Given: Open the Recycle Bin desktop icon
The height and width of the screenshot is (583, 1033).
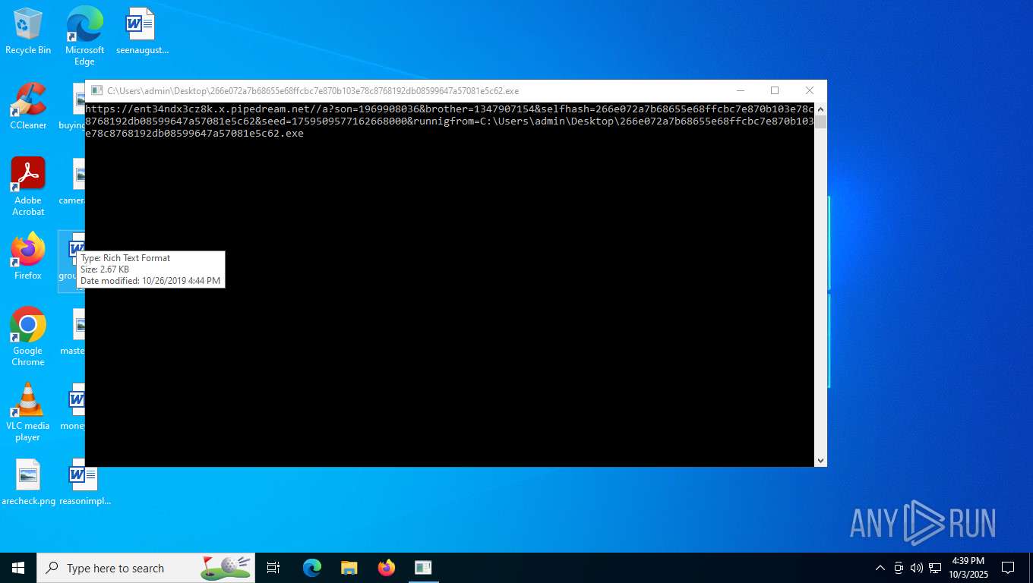Looking at the screenshot, I should click(28, 31).
